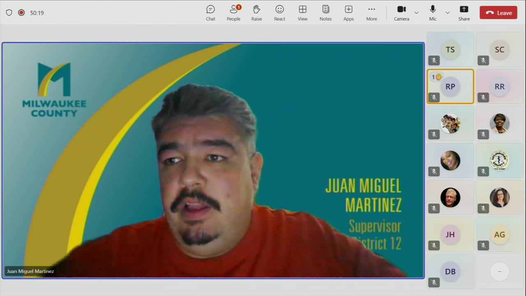Click the unread badge on People icon
Viewport: 526px width, 296px height.
click(239, 7)
